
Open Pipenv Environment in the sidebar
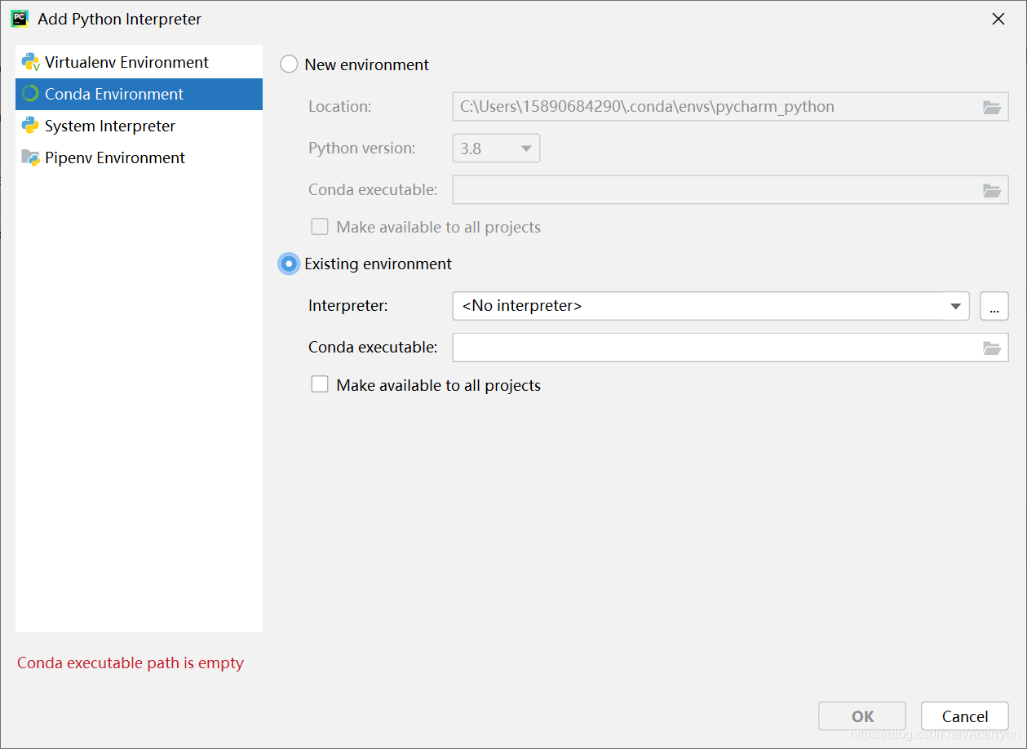tap(115, 157)
